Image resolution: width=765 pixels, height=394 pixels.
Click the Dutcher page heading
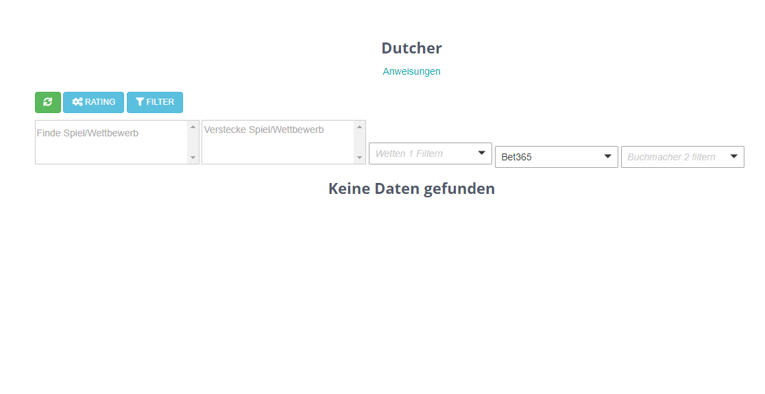(412, 48)
